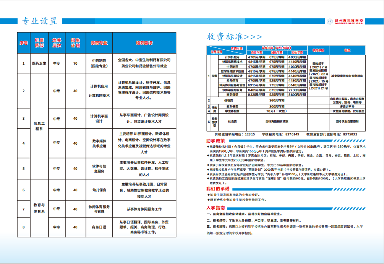Click the 70元(一次性) fee value
This screenshot has height=264, width=384.
[x=277, y=111]
